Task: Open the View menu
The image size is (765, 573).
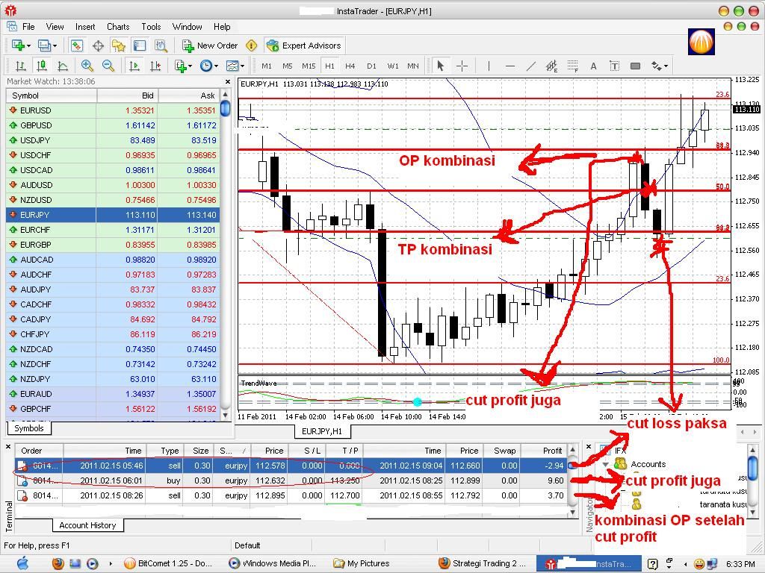Action: coord(55,27)
